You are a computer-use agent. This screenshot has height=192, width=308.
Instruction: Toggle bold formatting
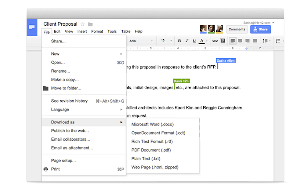[x=179, y=41]
